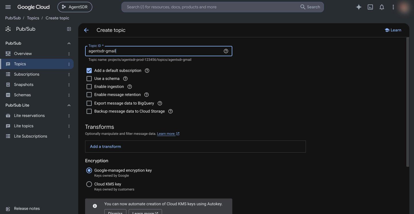Open the top bar three-dot settings menu
Viewport: 414px width, 214px height.
click(x=393, y=7)
